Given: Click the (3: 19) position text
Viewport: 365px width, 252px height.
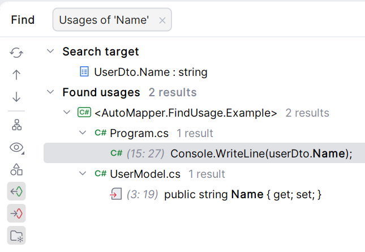Looking at the screenshot, I should (142, 194).
